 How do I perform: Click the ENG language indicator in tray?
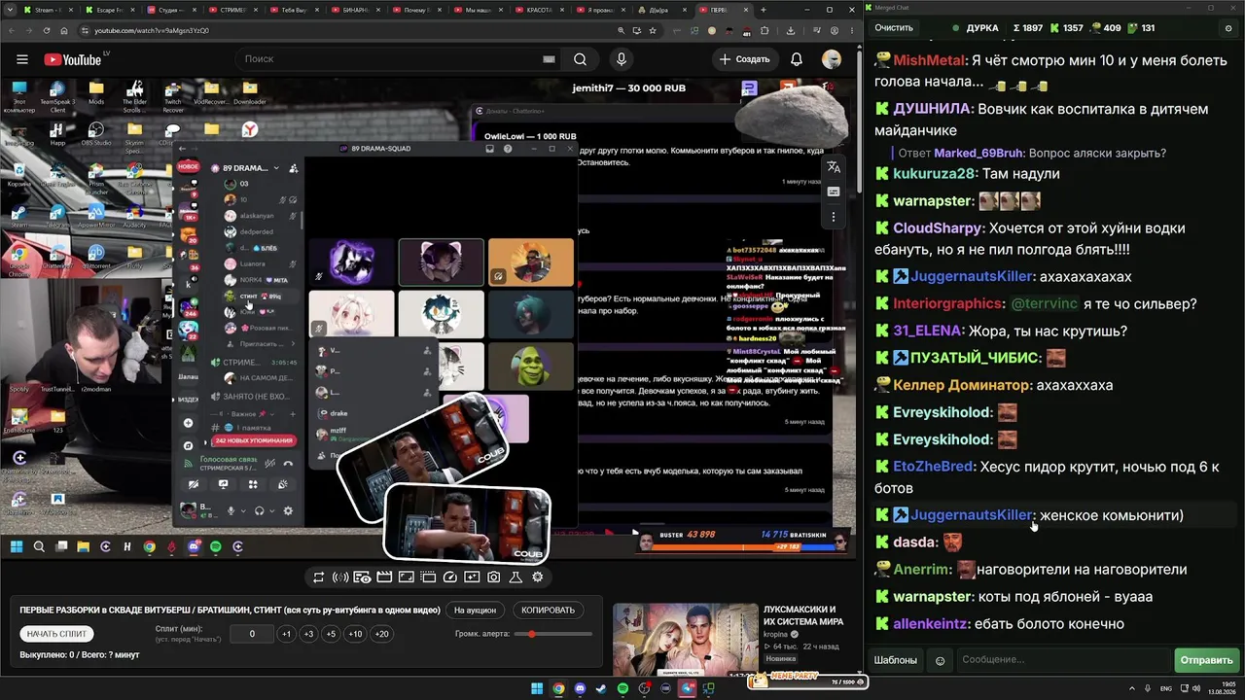pyautogui.click(x=1165, y=689)
